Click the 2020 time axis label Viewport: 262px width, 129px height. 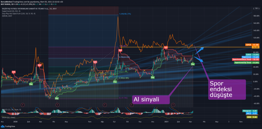pyautogui.click(x=15, y=122)
